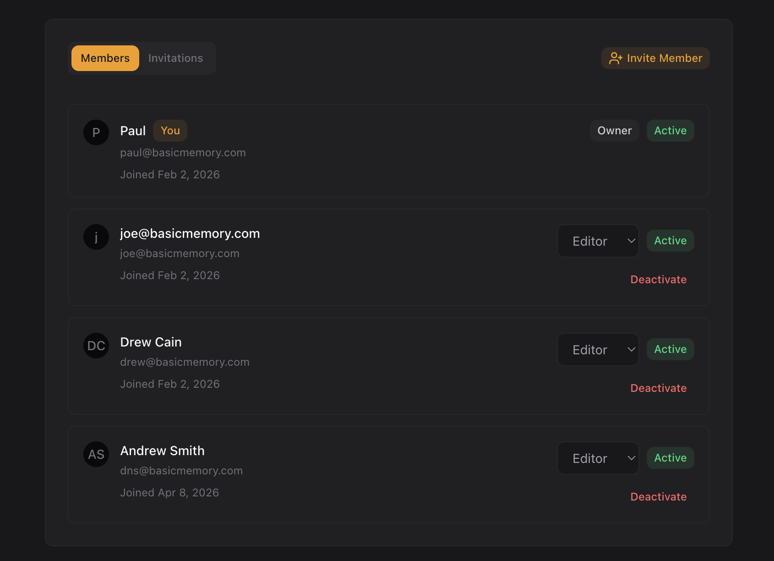The height and width of the screenshot is (561, 774).
Task: Click joe@basicmemory.com's j avatar
Action: point(96,237)
